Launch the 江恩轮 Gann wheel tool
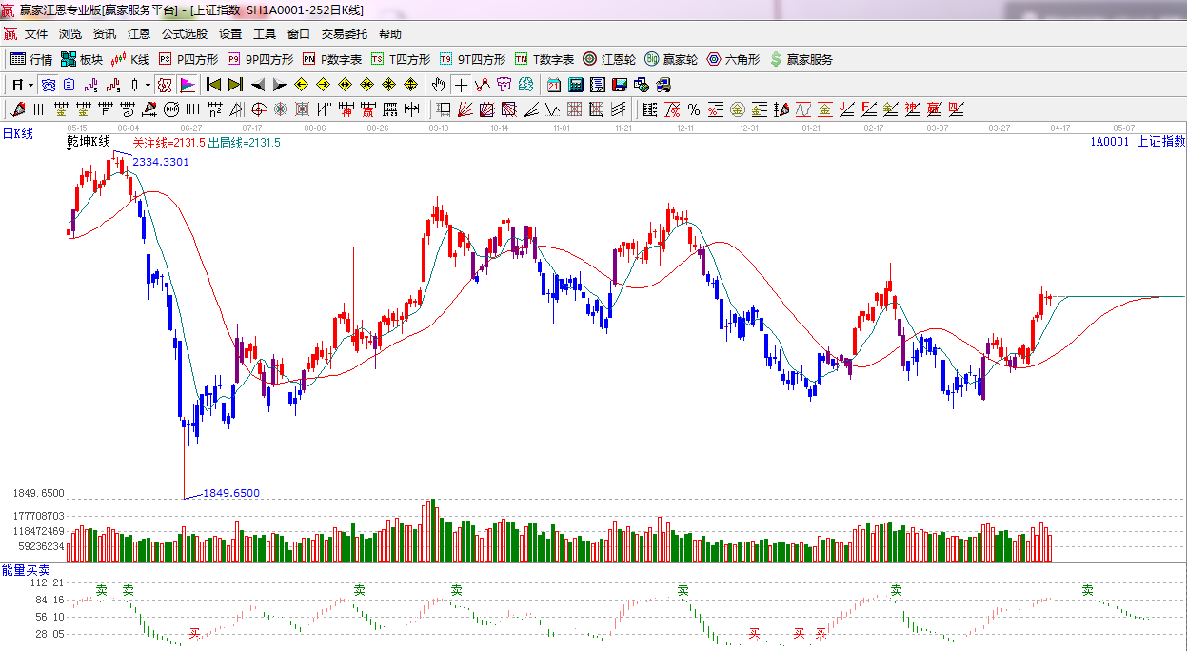The height and width of the screenshot is (651, 1187). point(609,59)
